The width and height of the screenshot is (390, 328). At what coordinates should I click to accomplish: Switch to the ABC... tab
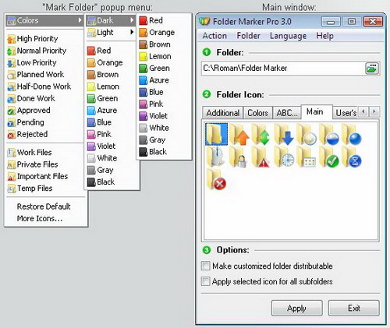tap(287, 113)
